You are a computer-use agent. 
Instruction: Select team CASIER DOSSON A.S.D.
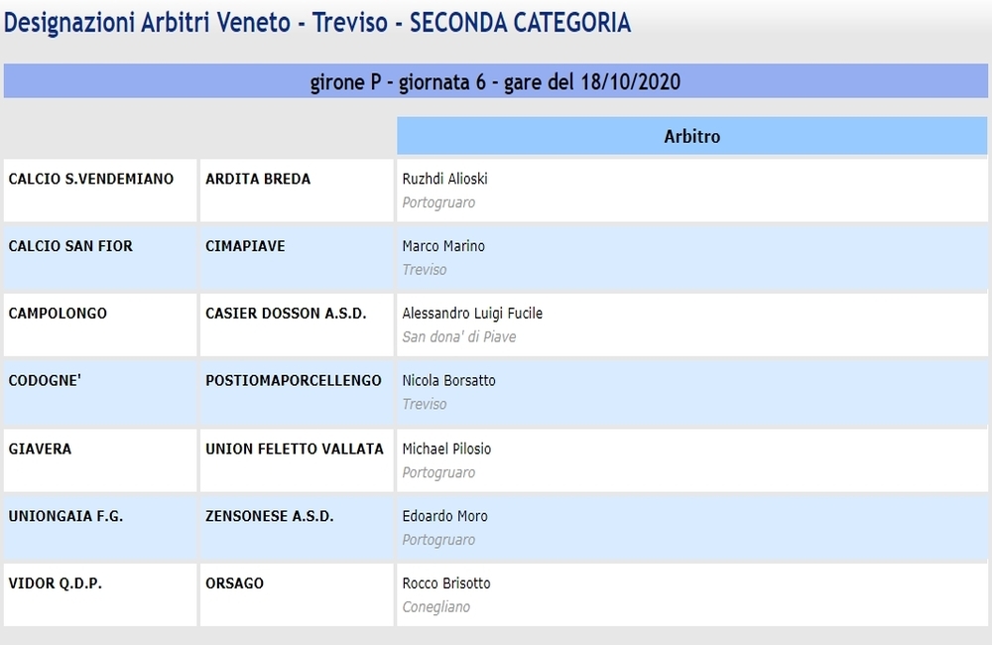pyautogui.click(x=286, y=314)
